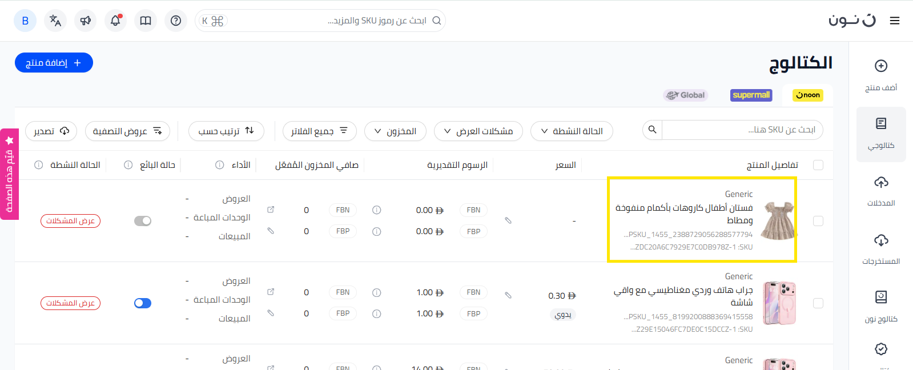Click عرض المشكلات for the kids dress
The image size is (913, 370).
pyautogui.click(x=70, y=221)
